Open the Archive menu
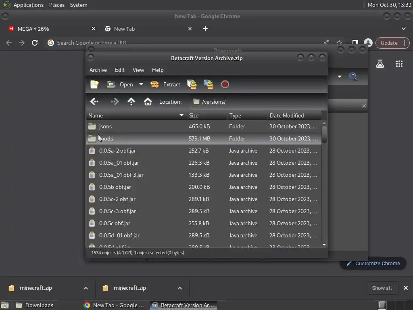This screenshot has height=310, width=413. (98, 70)
